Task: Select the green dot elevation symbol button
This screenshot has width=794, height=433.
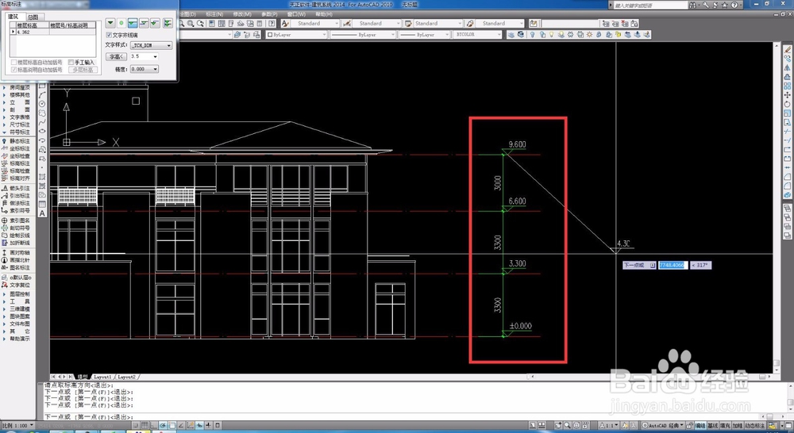Action: tap(121, 23)
